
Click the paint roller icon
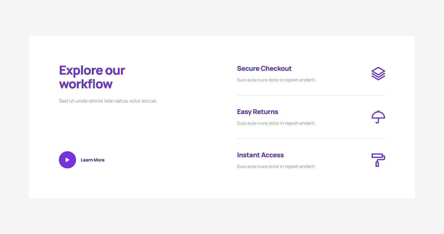click(x=378, y=160)
